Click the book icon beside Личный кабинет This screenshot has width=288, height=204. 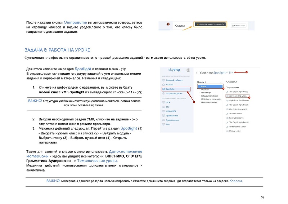(163, 80)
